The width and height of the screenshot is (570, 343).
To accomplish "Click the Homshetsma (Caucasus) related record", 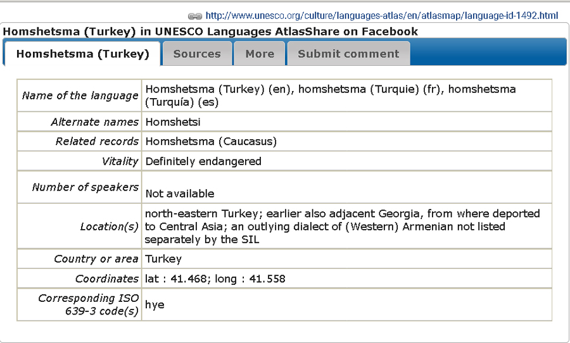I will click(x=211, y=141).
